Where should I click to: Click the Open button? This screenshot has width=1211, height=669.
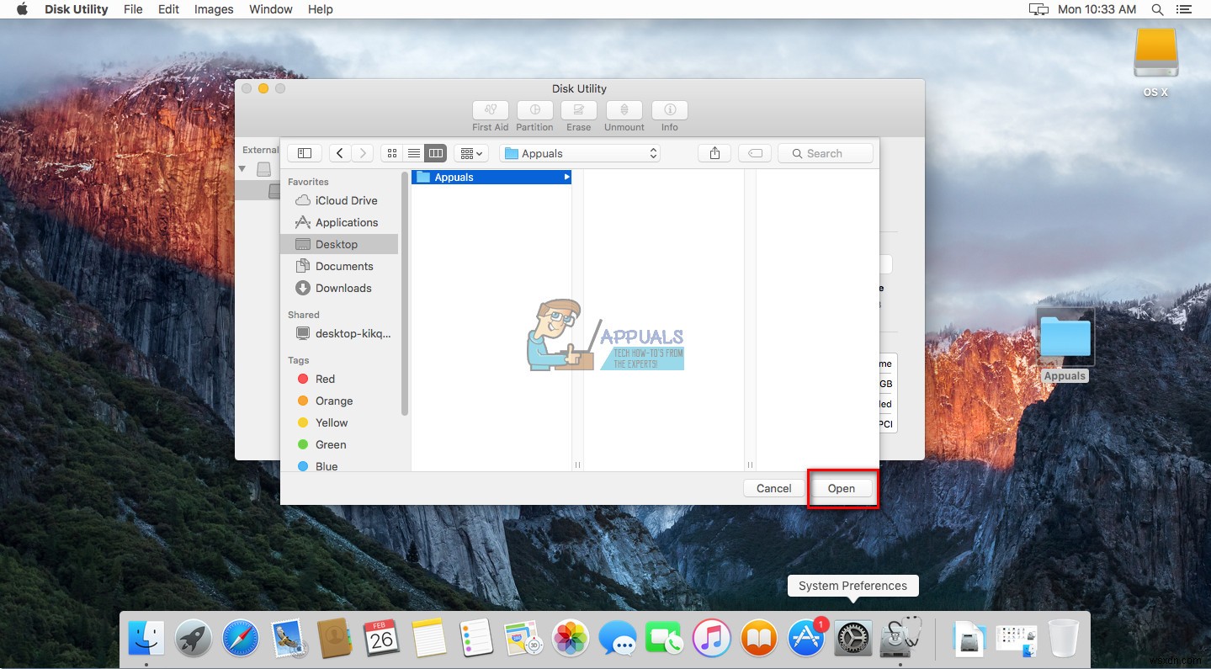[842, 488]
